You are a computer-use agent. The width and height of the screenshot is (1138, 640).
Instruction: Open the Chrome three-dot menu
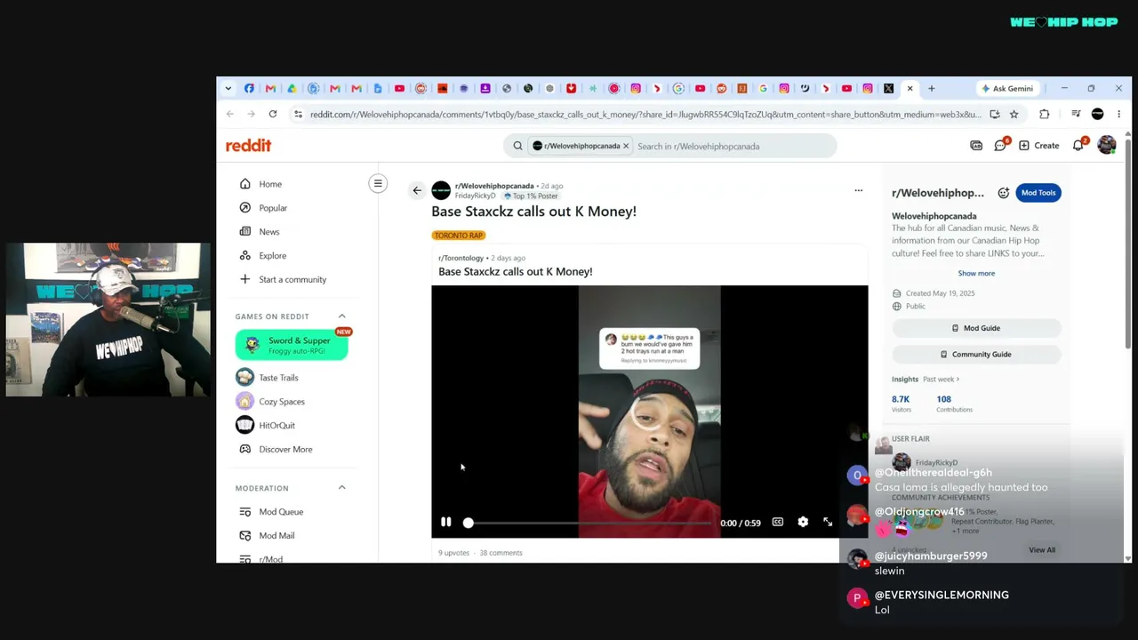coord(1118,115)
